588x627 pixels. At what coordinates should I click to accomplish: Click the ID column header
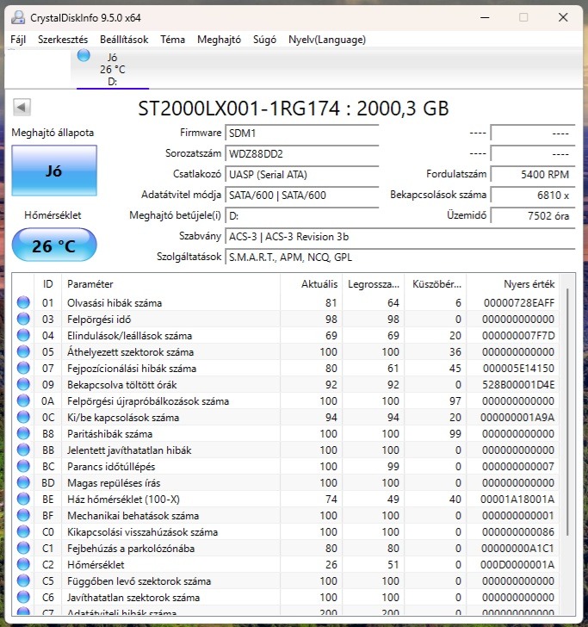[48, 284]
